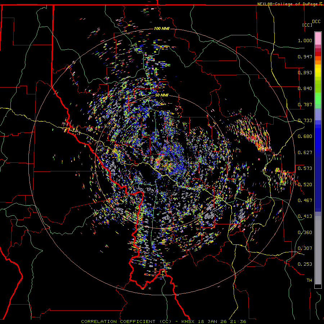
Task: Click the DCC product label
Action: click(x=316, y=22)
